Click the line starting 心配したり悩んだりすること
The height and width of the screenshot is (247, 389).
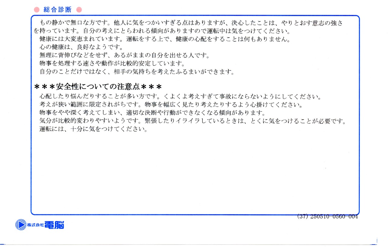181,97
